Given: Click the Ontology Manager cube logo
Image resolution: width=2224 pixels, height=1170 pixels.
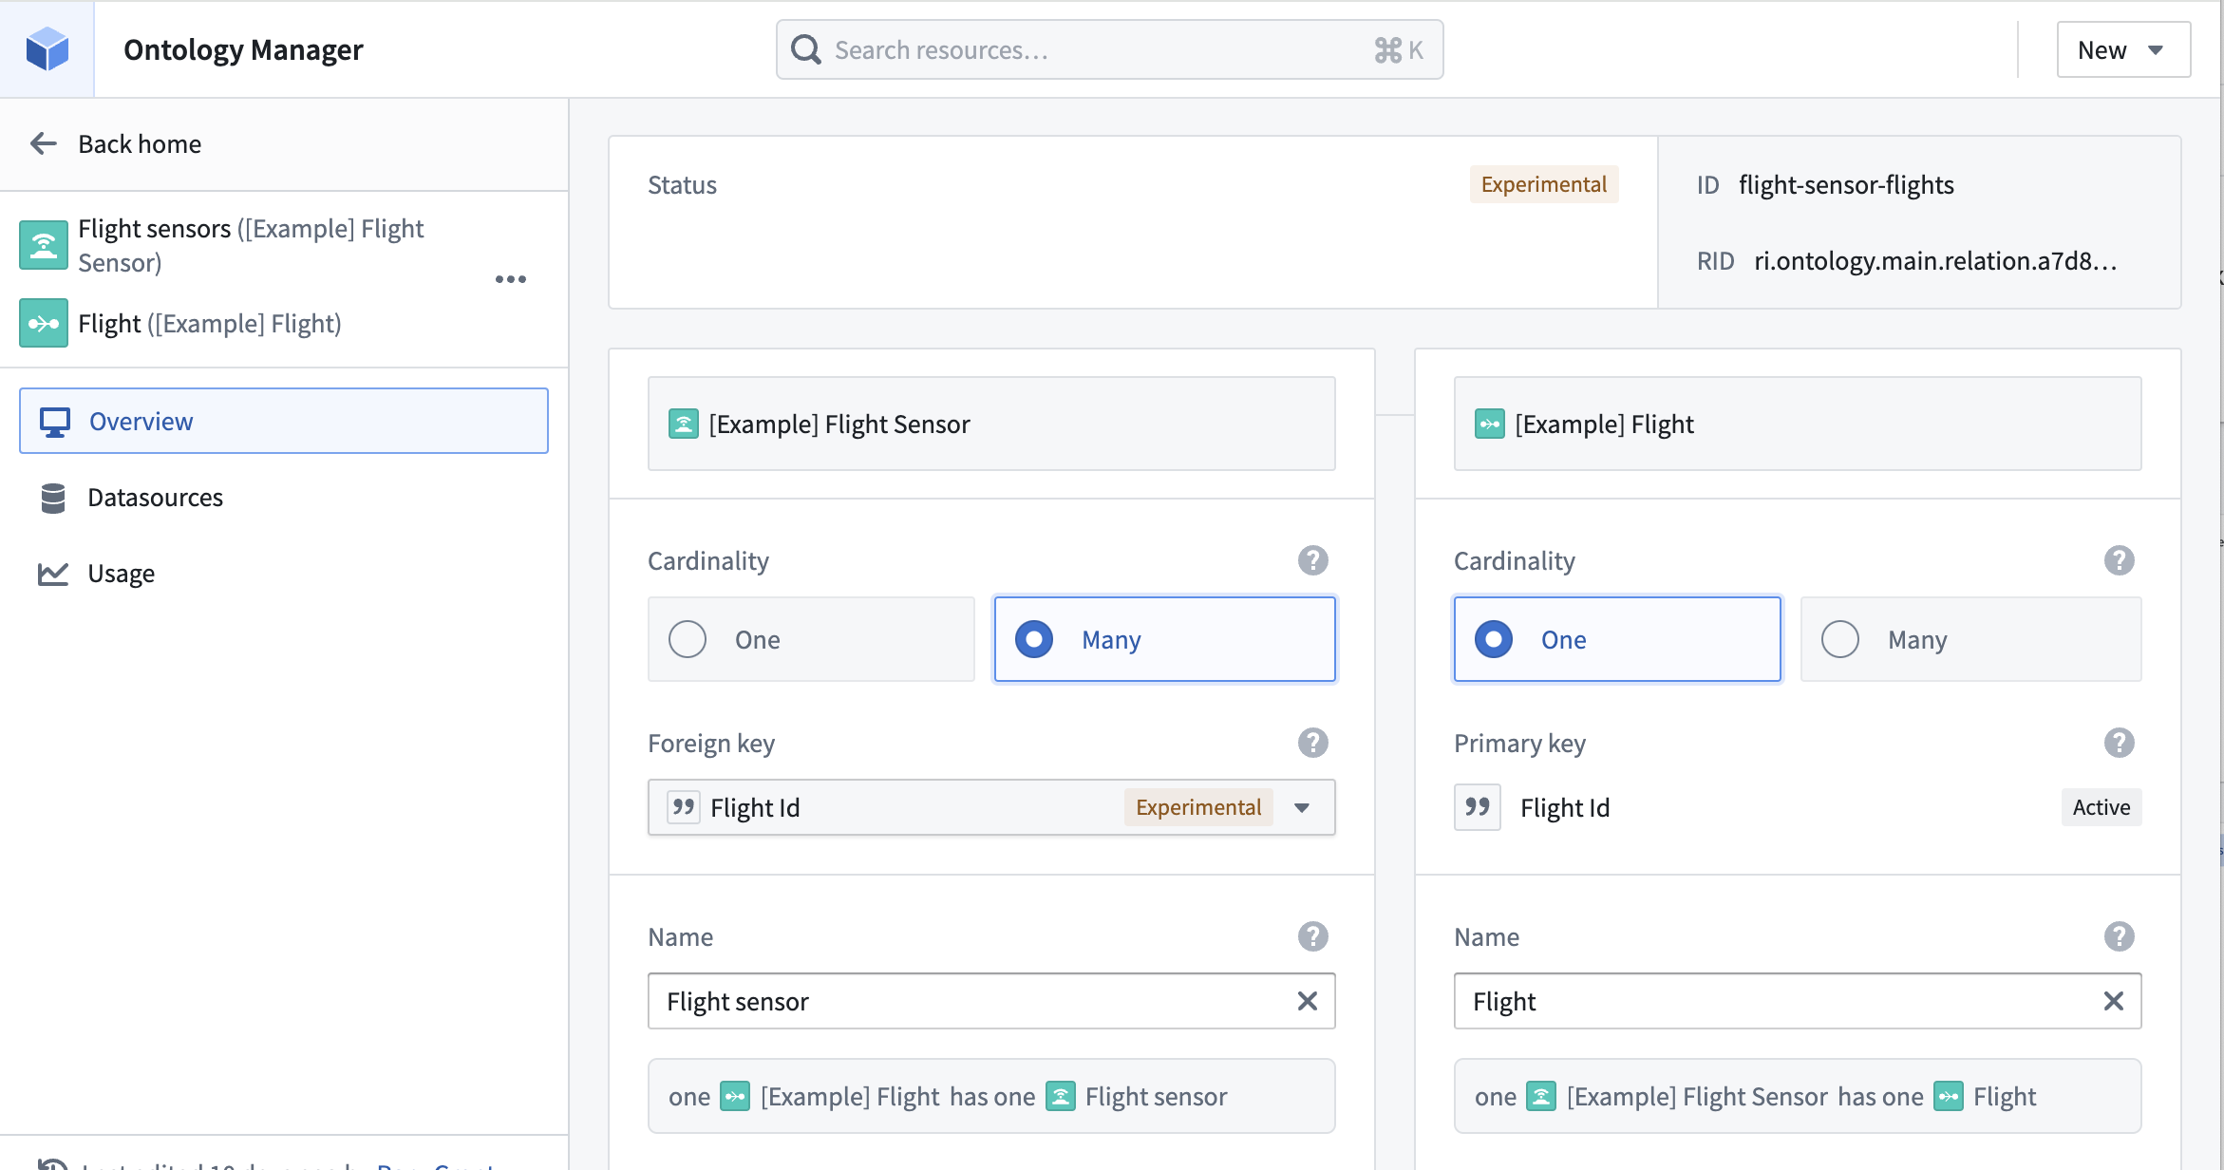Looking at the screenshot, I should (47, 49).
